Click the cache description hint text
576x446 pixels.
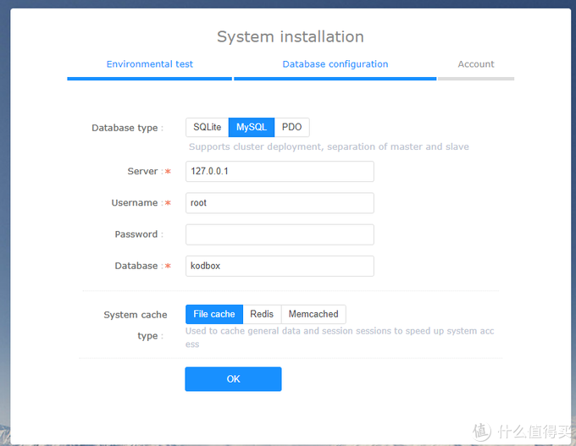340,338
